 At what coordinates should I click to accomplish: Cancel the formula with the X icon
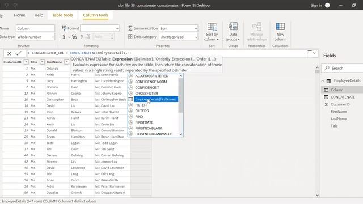(x=9, y=54)
